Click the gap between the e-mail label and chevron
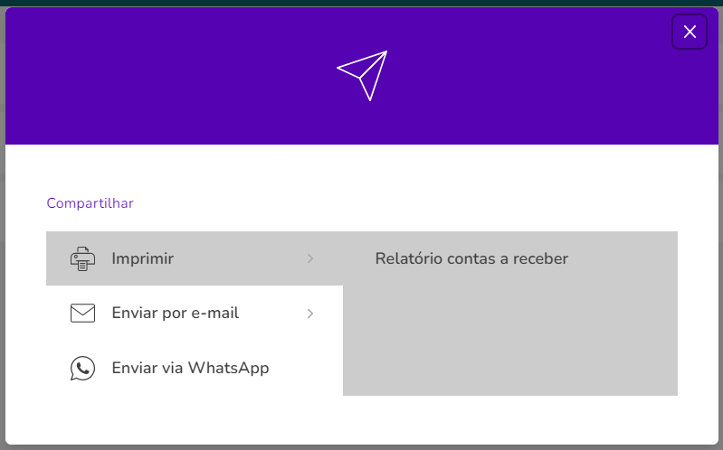The image size is (723, 450). click(x=272, y=314)
